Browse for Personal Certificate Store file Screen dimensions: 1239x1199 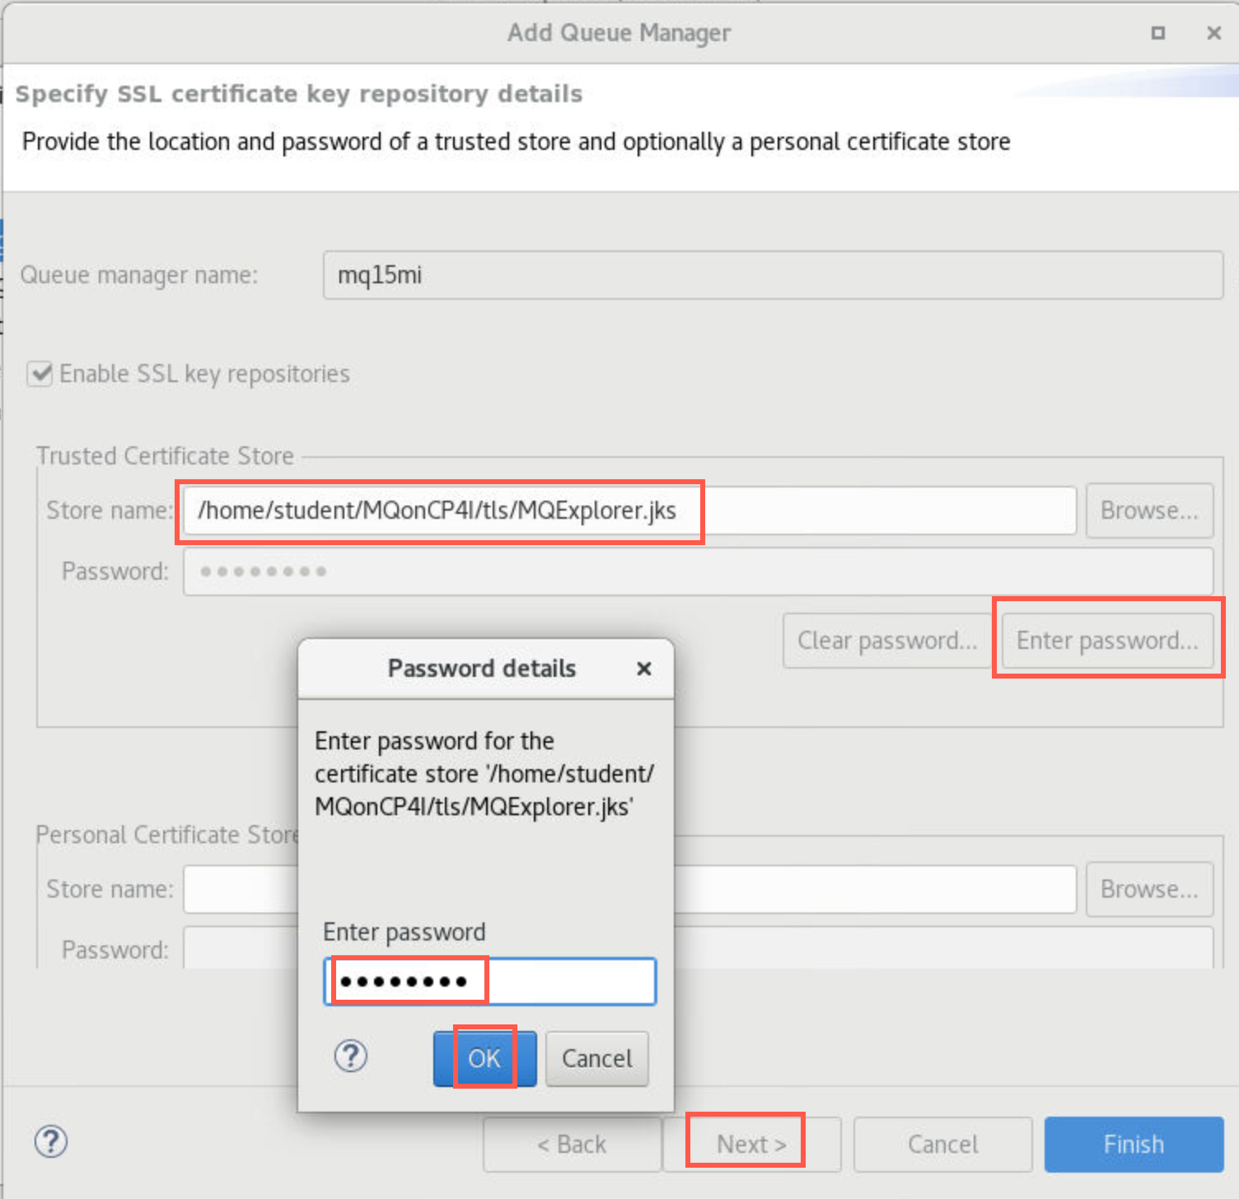coord(1149,889)
